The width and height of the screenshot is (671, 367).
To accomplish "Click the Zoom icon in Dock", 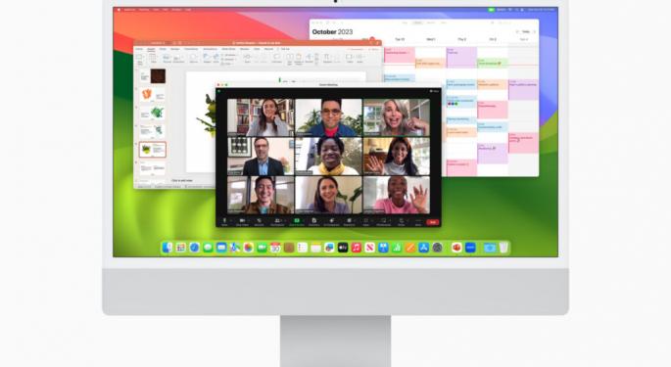I will [x=470, y=248].
